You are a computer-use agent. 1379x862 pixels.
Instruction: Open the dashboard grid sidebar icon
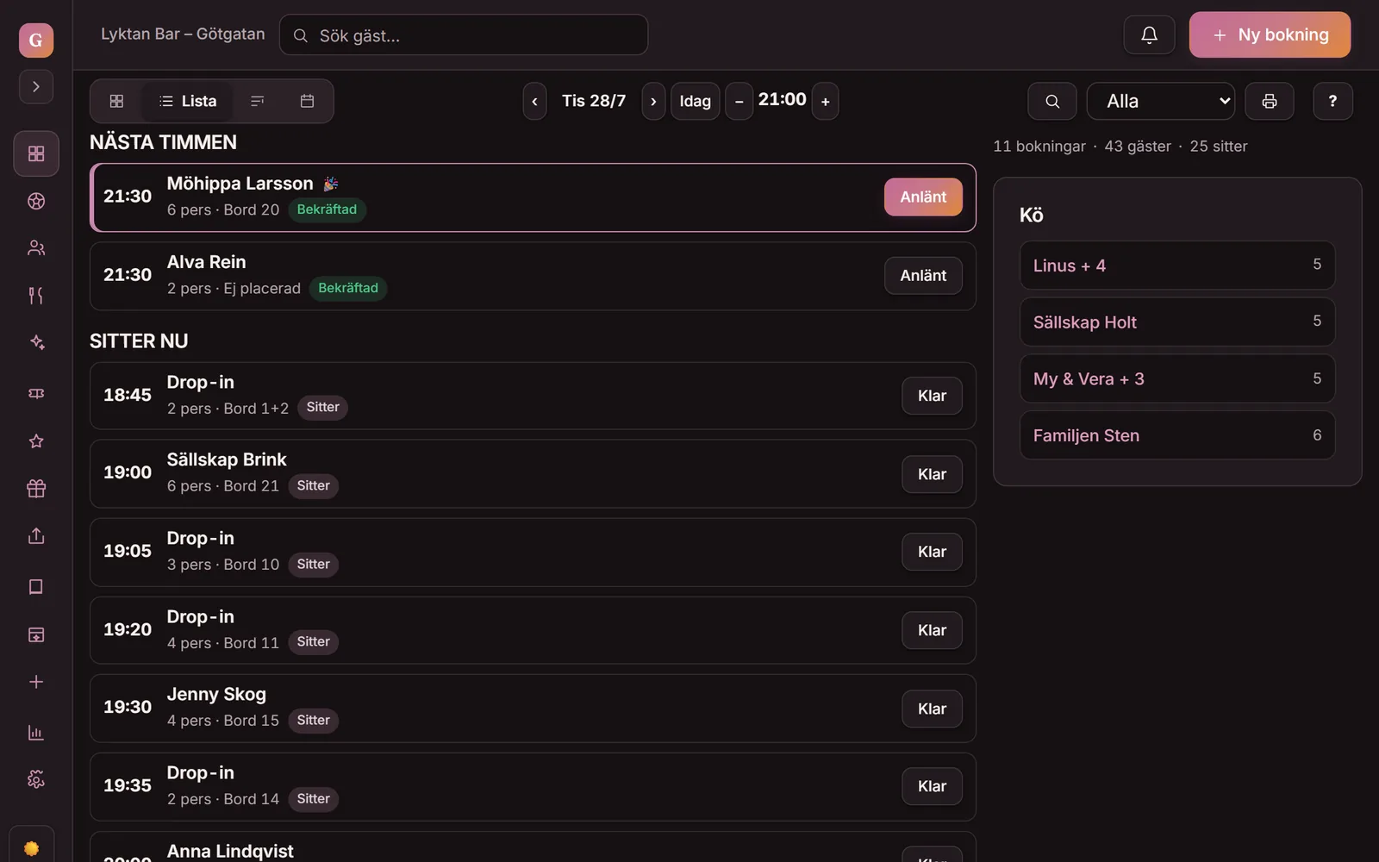[36, 153]
